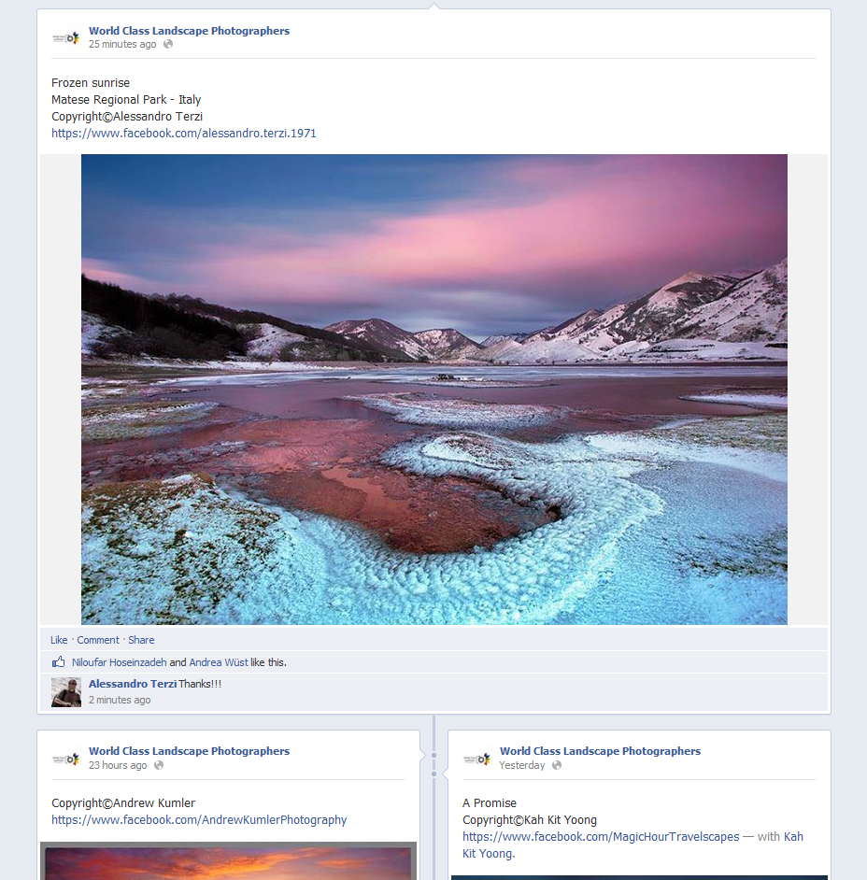Click Comment under the Frozen sunrise photo
Image resolution: width=867 pixels, height=880 pixels.
point(98,640)
